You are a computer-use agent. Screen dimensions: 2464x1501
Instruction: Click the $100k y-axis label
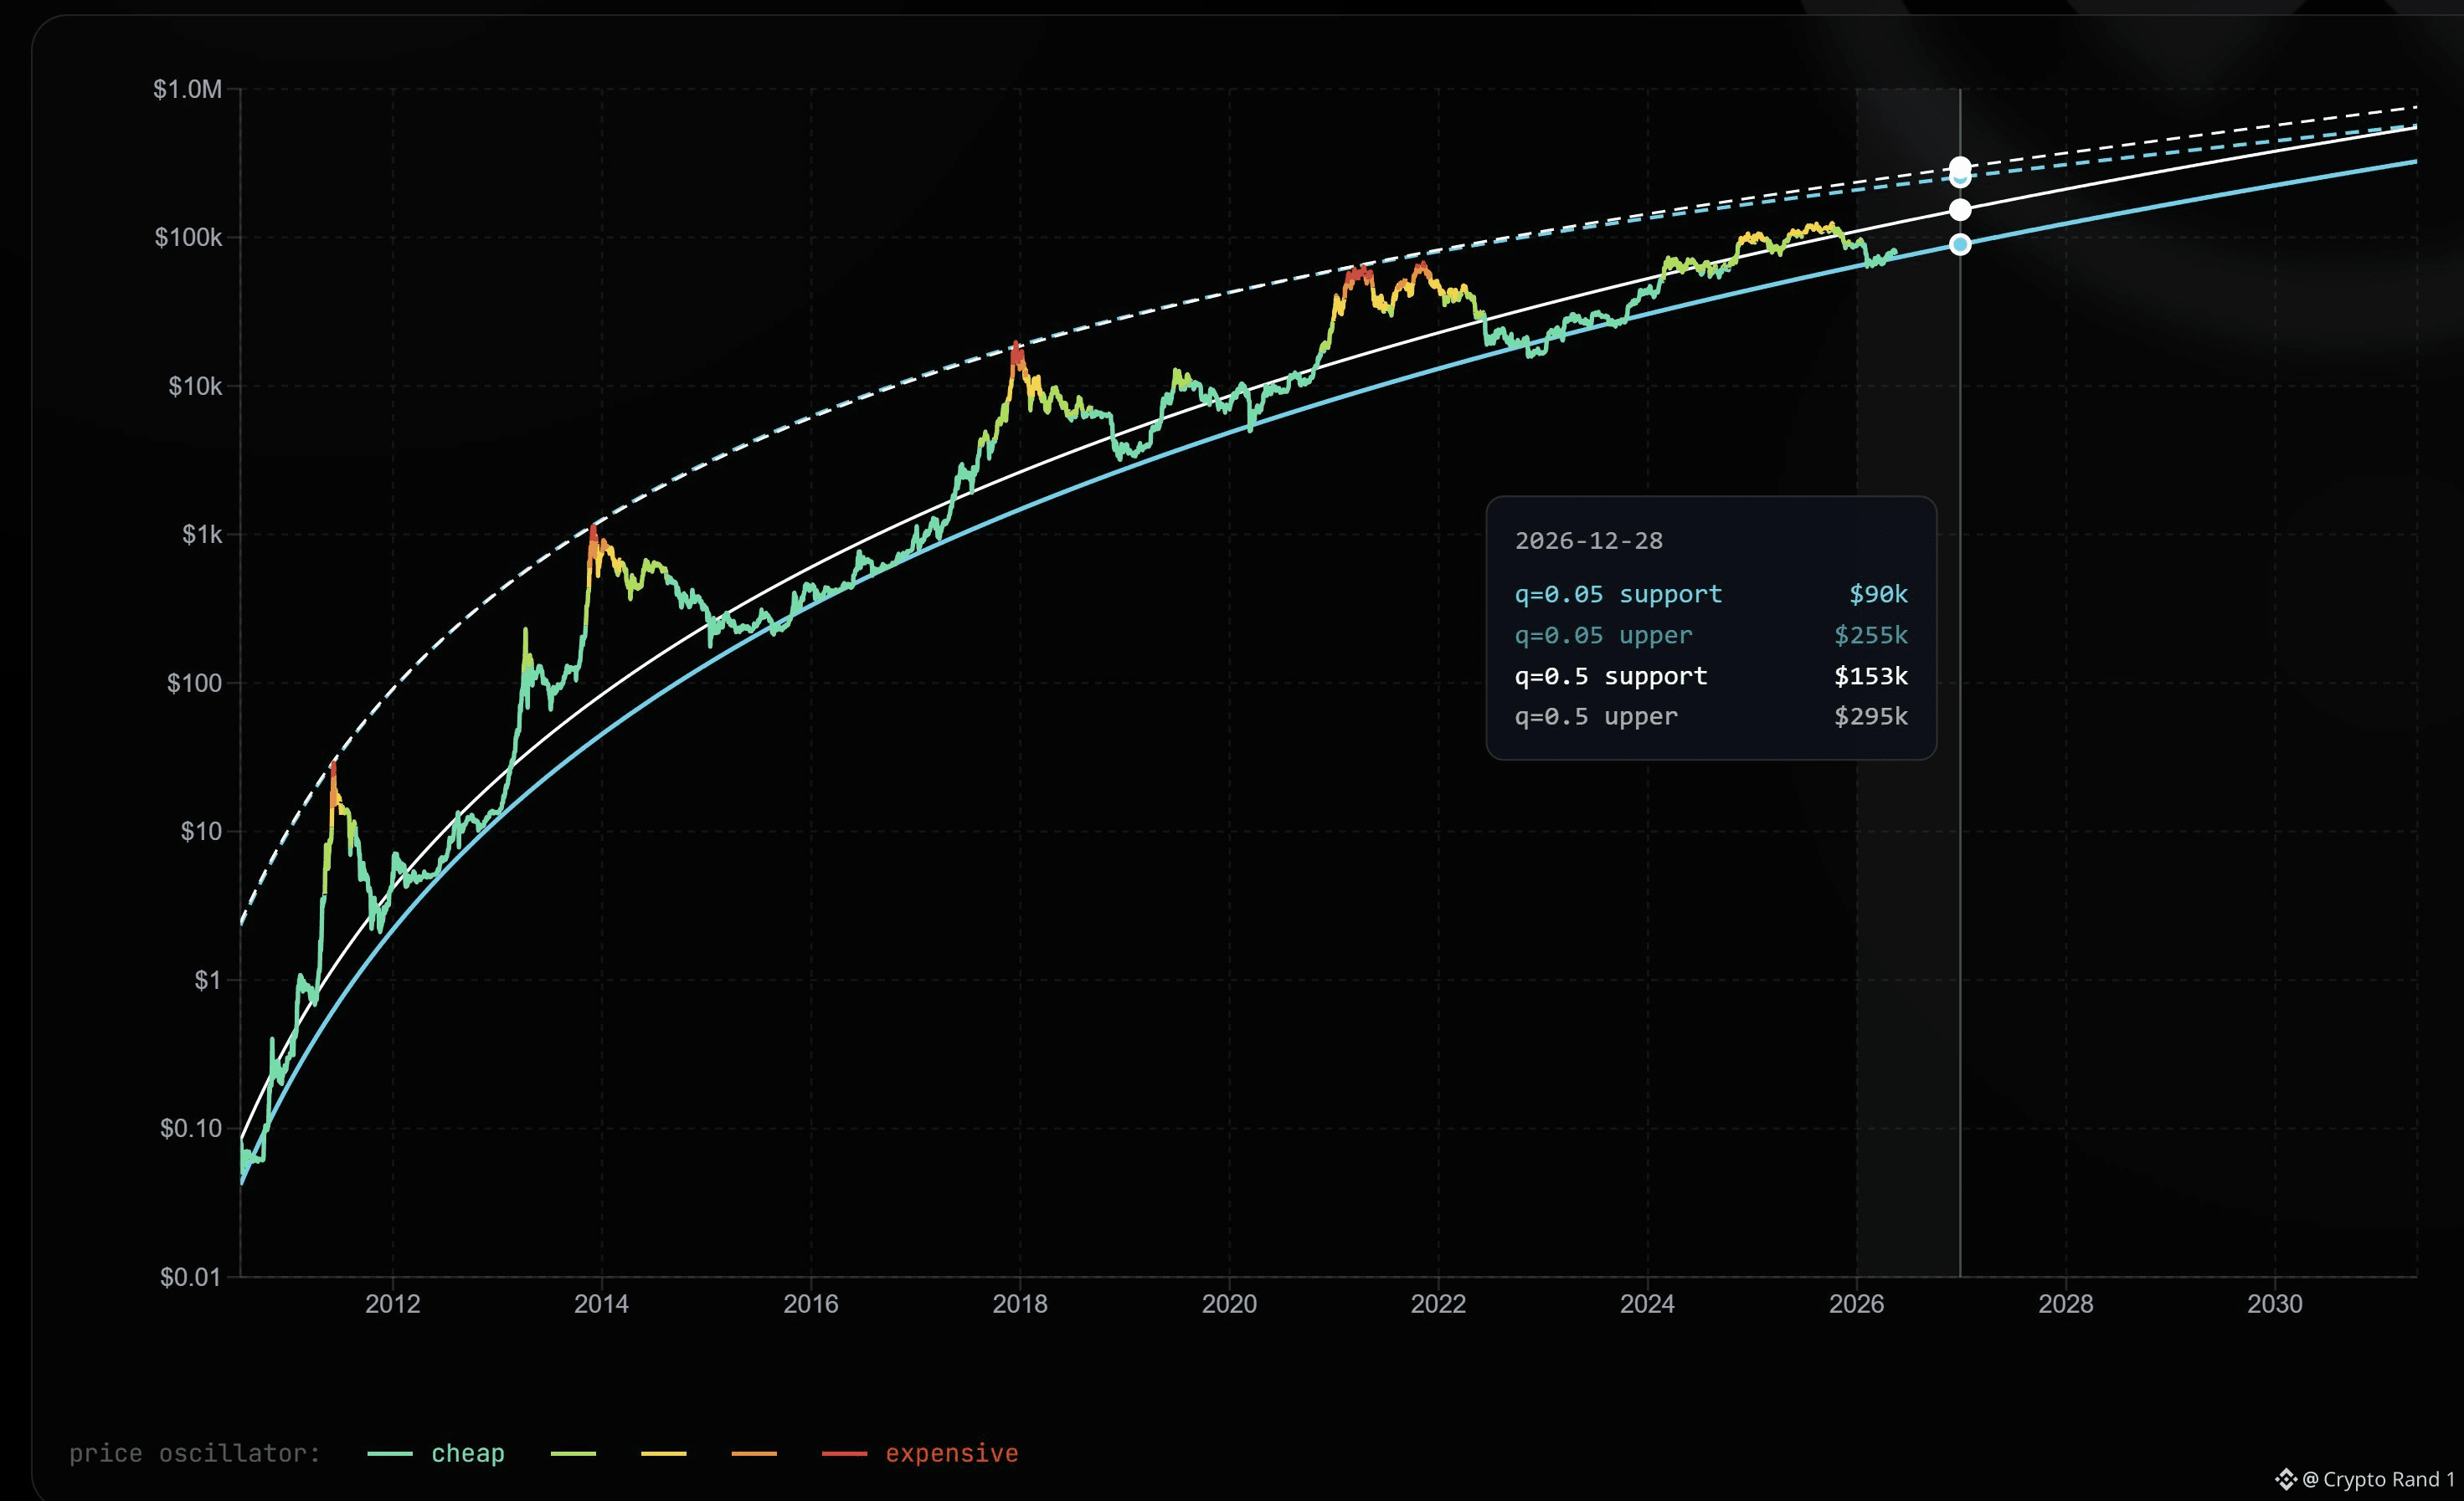[x=188, y=237]
